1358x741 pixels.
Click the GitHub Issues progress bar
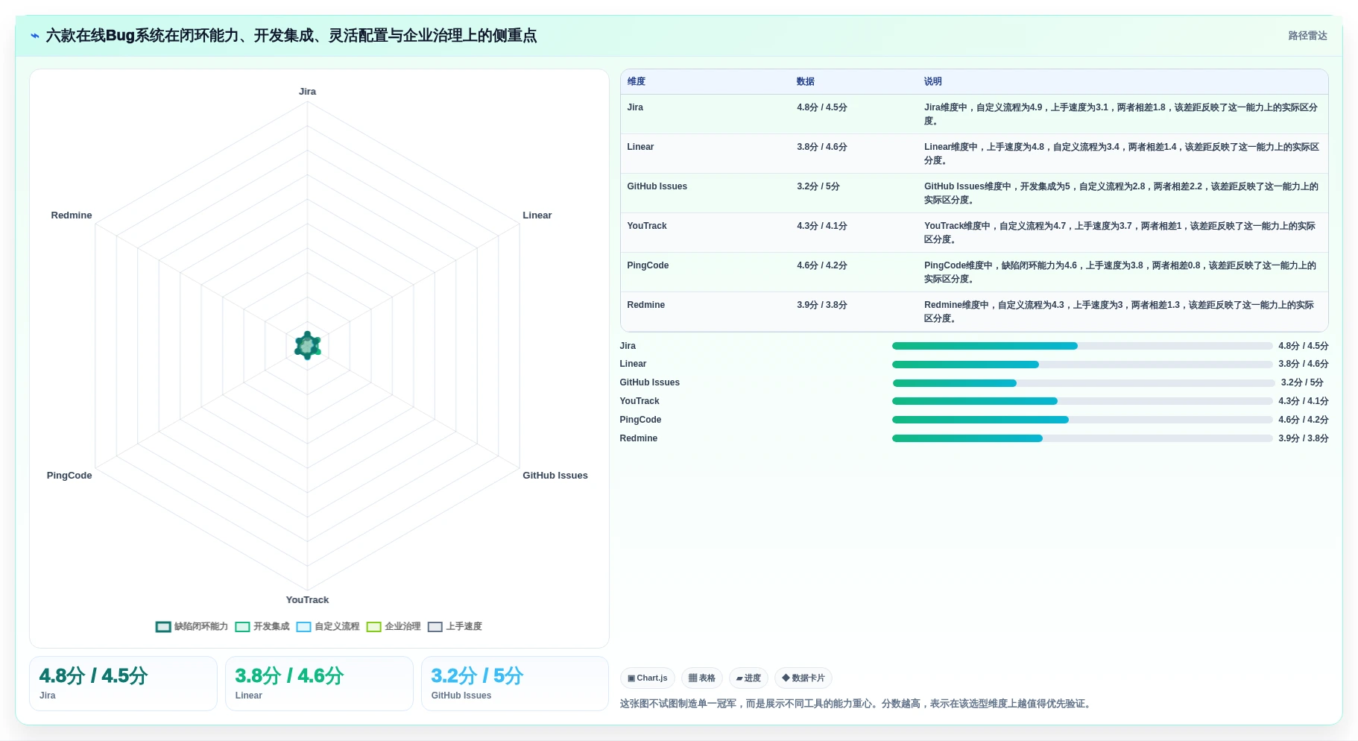[1084, 383]
